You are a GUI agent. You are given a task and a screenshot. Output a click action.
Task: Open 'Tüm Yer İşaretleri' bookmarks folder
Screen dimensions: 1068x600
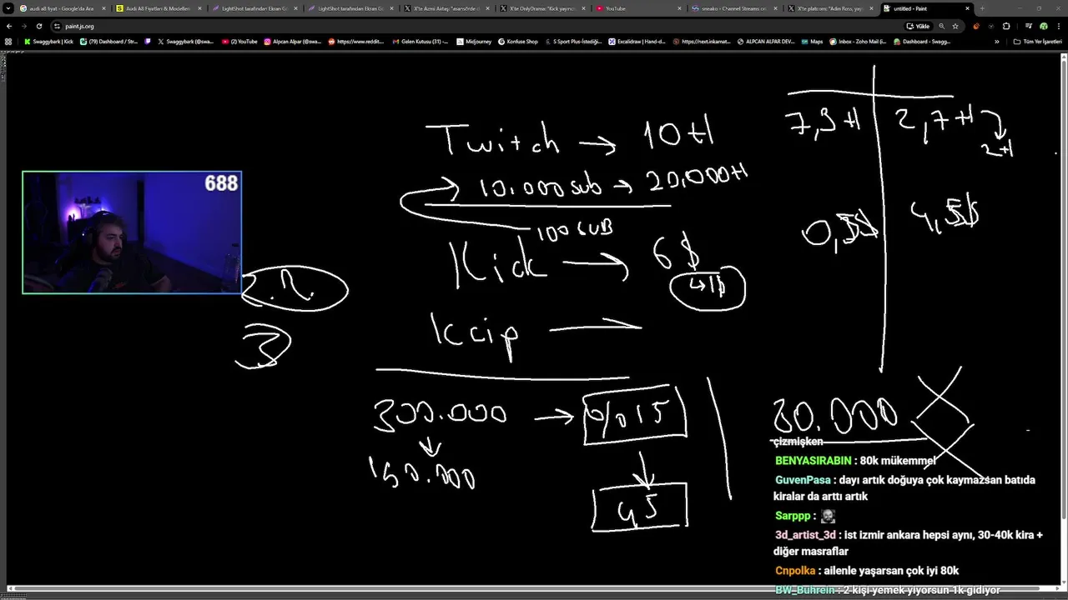[1039, 41]
